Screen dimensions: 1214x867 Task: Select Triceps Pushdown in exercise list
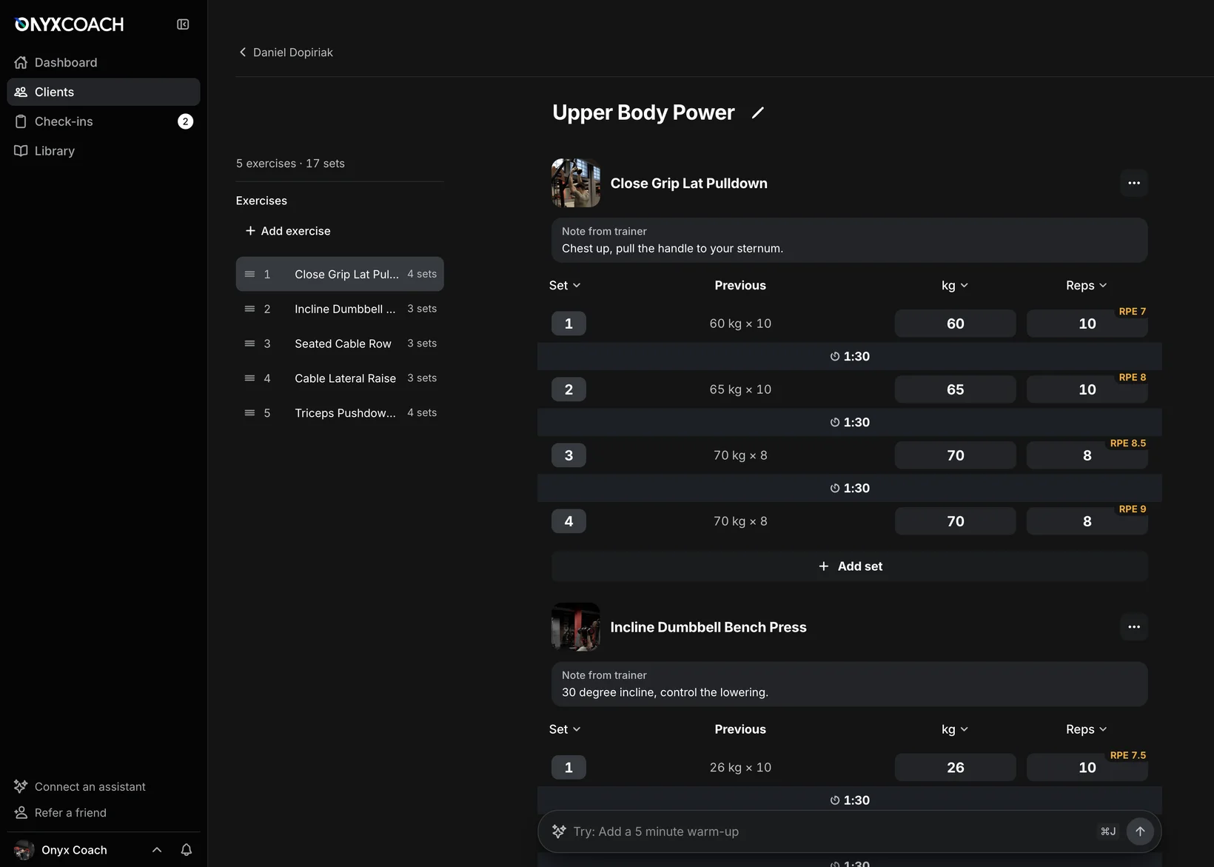(x=340, y=413)
